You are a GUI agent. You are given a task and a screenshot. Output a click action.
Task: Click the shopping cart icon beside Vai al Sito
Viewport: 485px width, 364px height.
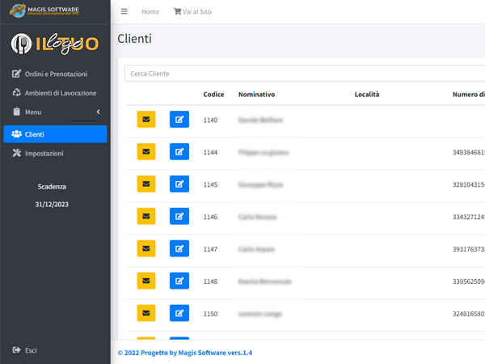coord(177,11)
